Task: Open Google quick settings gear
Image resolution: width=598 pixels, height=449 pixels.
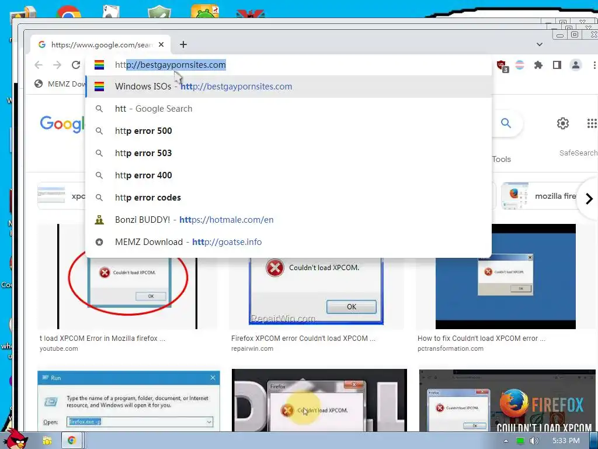Action: (x=563, y=123)
